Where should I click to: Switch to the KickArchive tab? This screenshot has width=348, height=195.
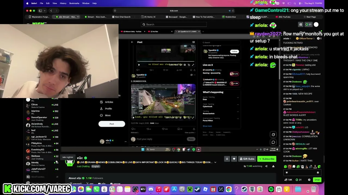(229, 17)
